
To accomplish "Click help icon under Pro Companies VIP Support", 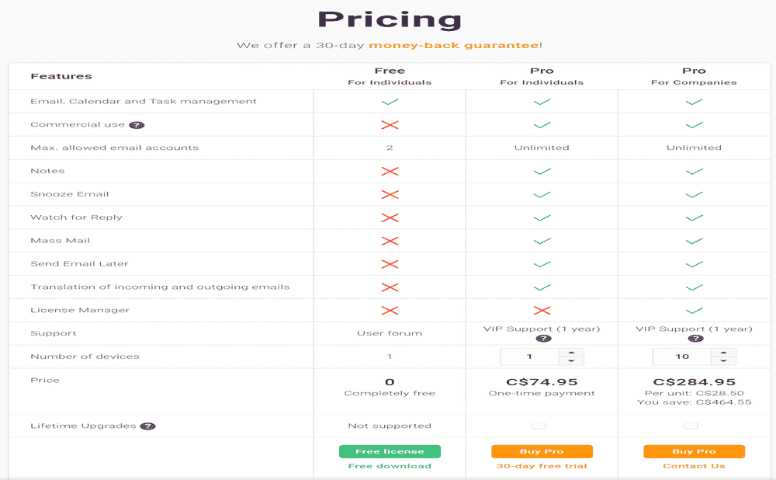I will tap(694, 339).
